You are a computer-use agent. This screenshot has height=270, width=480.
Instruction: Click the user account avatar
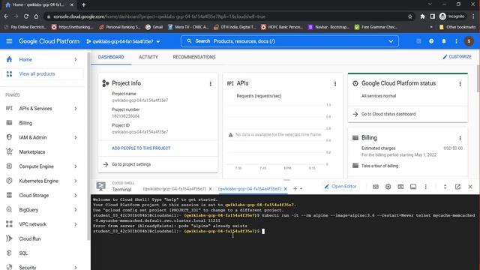pos(469,41)
